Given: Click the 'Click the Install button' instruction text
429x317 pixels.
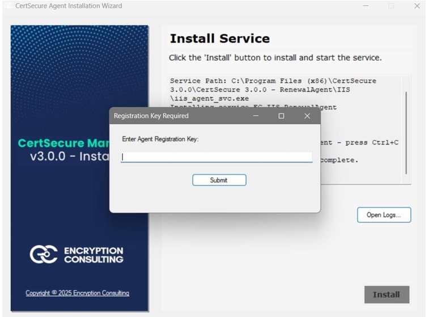Looking at the screenshot, I should pyautogui.click(x=275, y=58).
